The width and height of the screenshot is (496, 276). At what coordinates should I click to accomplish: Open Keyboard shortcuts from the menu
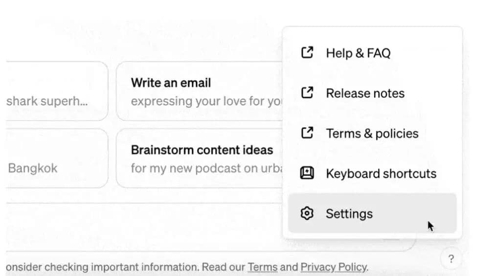tap(372, 173)
